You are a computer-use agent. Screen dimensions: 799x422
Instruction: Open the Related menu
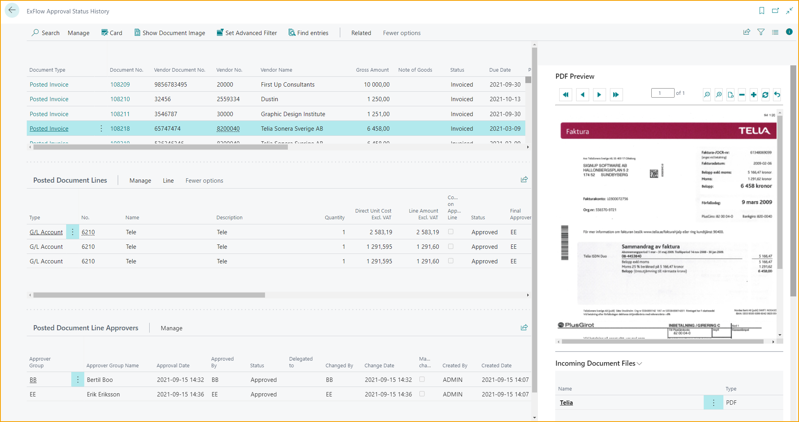(361, 33)
